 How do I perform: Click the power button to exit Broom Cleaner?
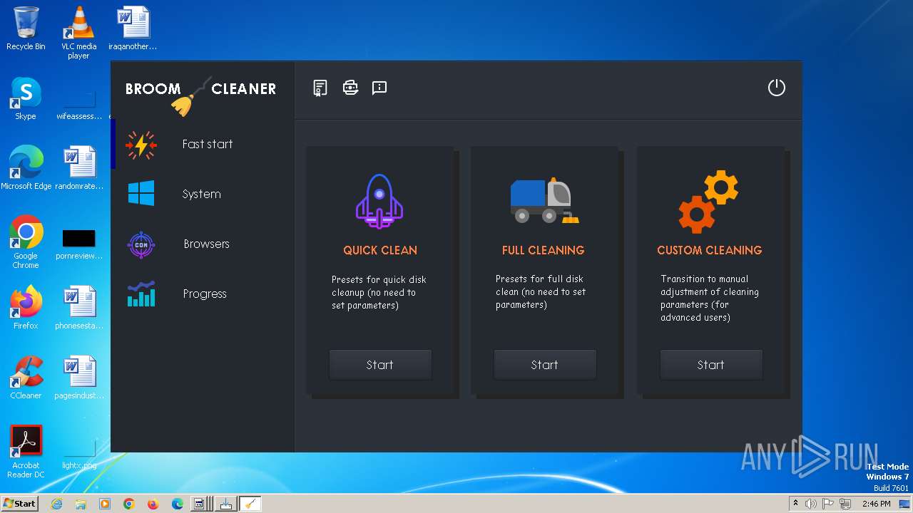click(x=776, y=88)
